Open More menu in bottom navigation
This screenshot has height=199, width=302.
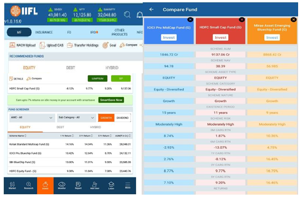(128, 185)
